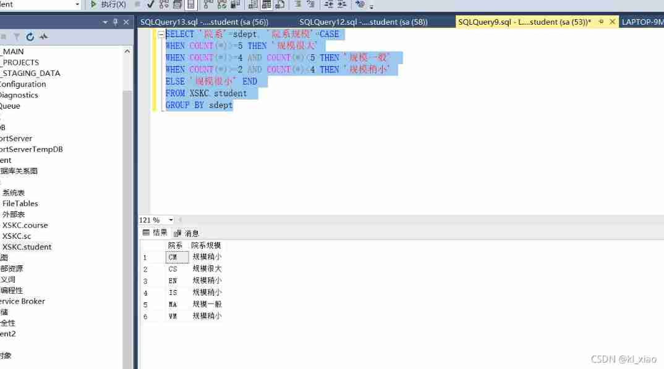
Task: Toggle auto-hide pin on Object Explorer panel
Action: 116,21
